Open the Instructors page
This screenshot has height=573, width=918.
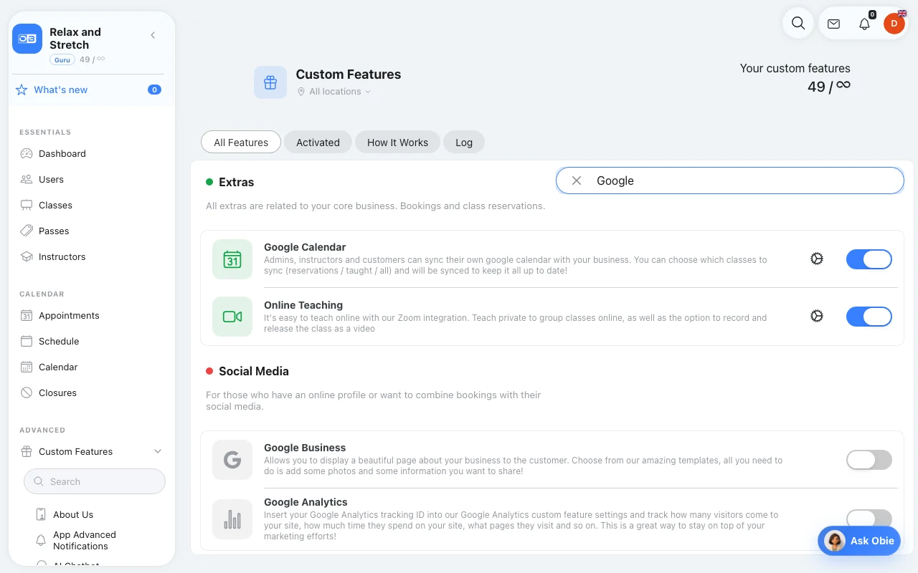click(x=62, y=256)
